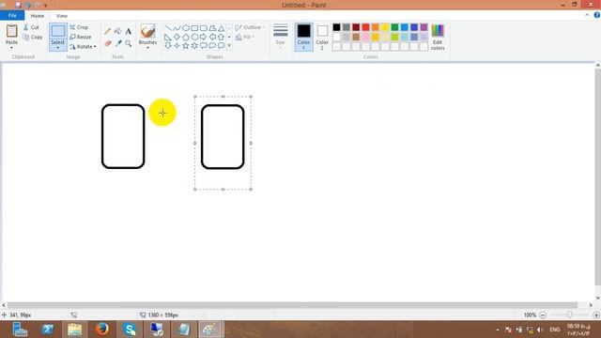The image size is (601, 338).
Task: Choose the Polygon shape
Action: point(212,28)
